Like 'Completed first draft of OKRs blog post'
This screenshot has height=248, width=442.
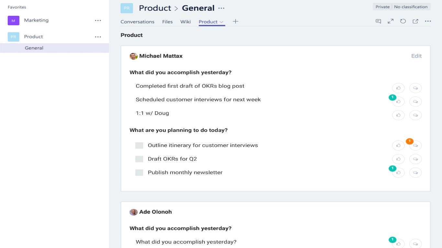click(398, 88)
